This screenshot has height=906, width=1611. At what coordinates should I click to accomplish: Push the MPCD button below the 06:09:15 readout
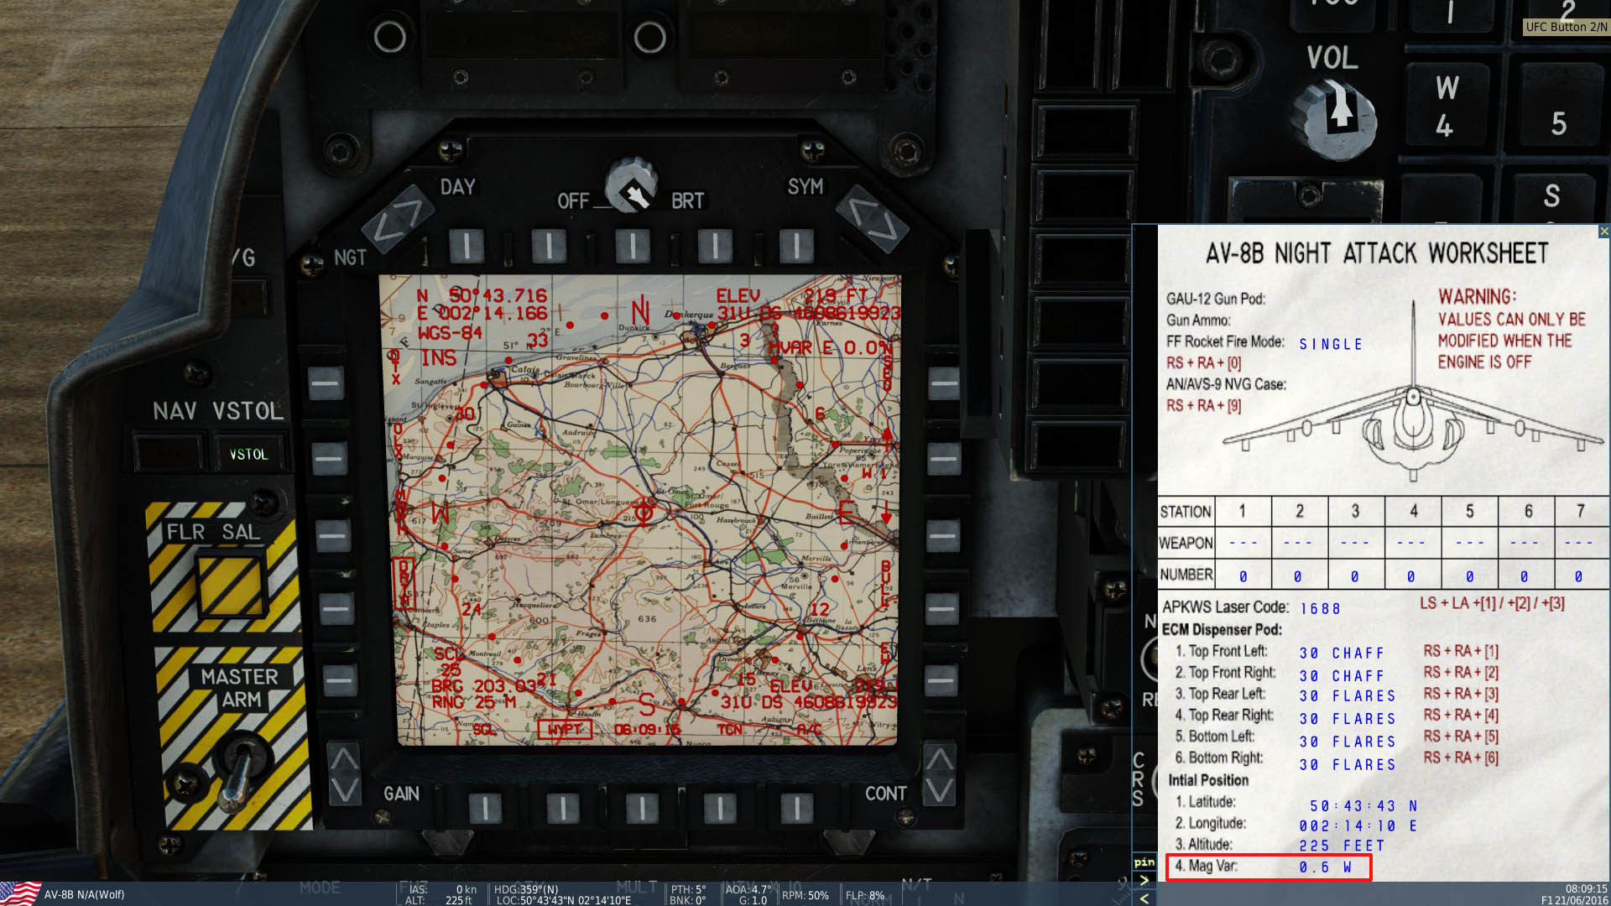[x=642, y=808]
